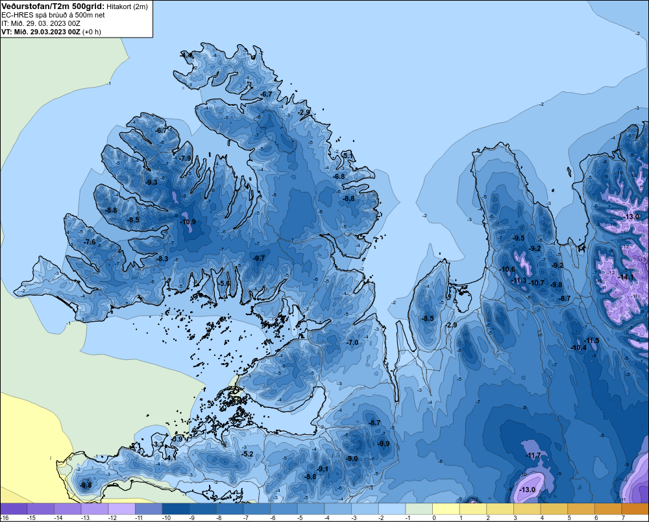Click the 'Veðurstofan/T2m 500grid' title text
649x522 pixels.
pos(52,6)
